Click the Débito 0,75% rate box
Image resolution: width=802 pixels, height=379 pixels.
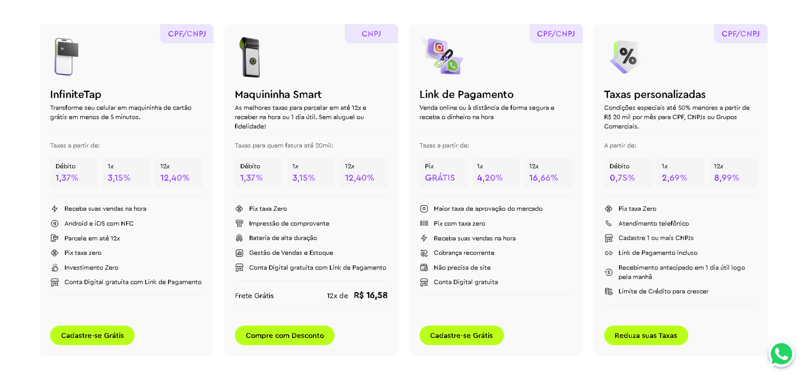pos(628,173)
